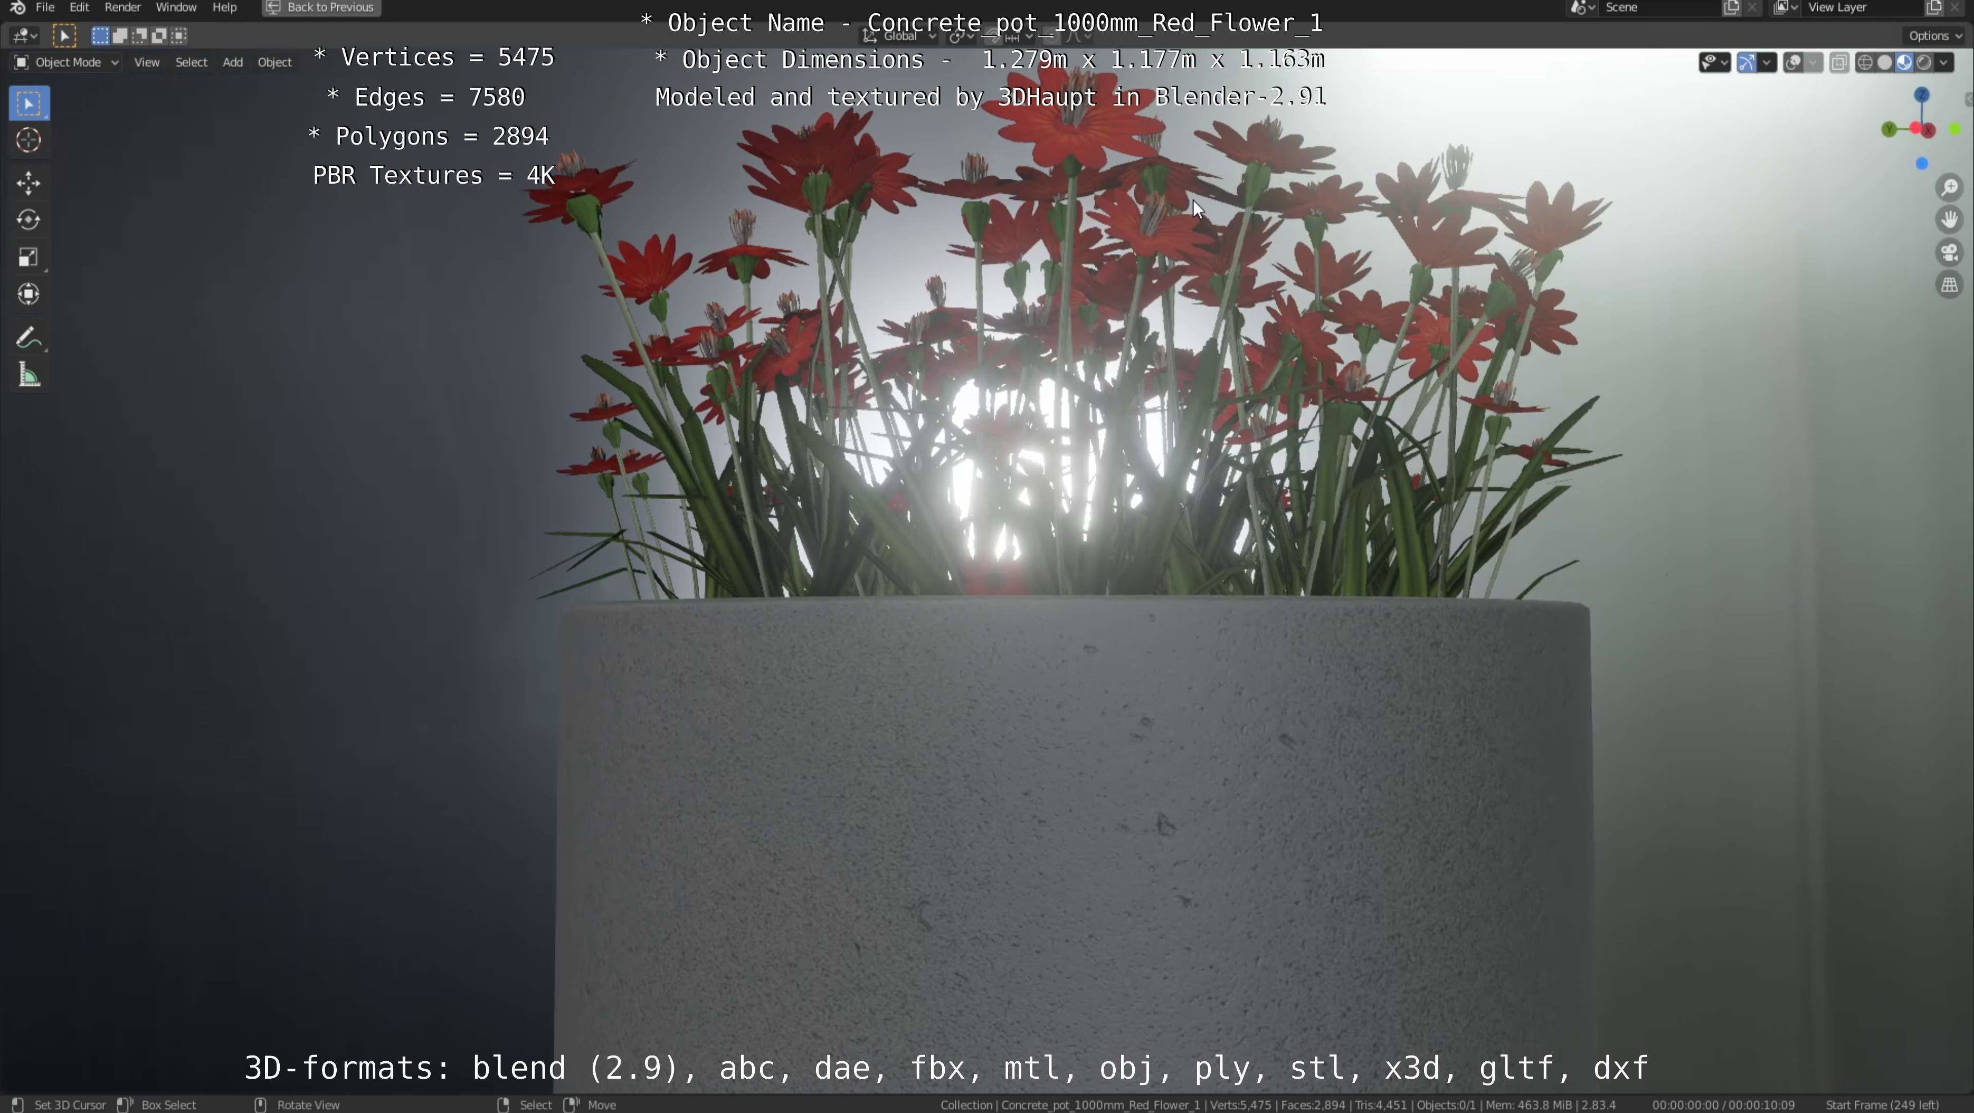Set selection mode to Subtract

tap(139, 35)
